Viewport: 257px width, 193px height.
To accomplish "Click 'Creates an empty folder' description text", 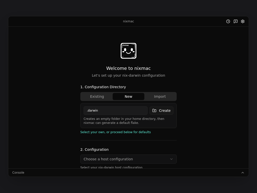I will coord(124,121).
